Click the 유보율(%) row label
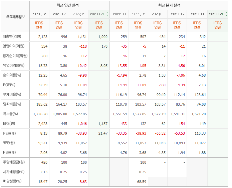The image size is (232, 188). tap(10, 114)
